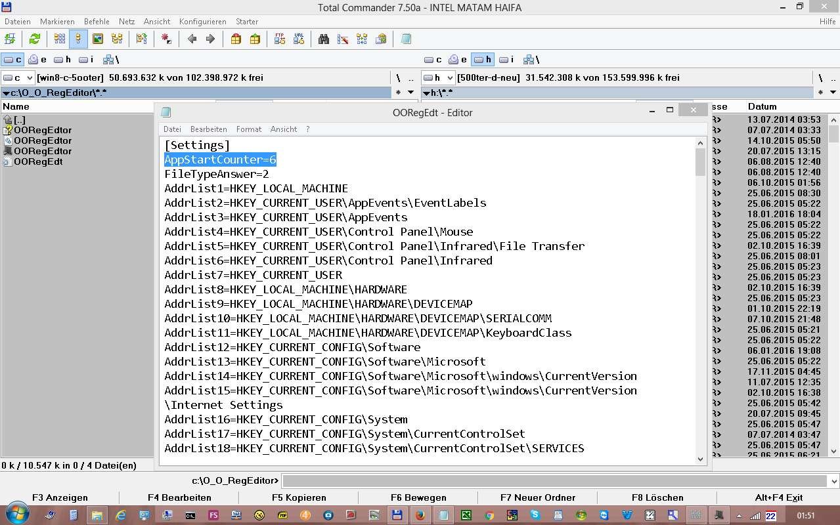
Task: Click the unpack files gift box icon
Action: tap(255, 39)
